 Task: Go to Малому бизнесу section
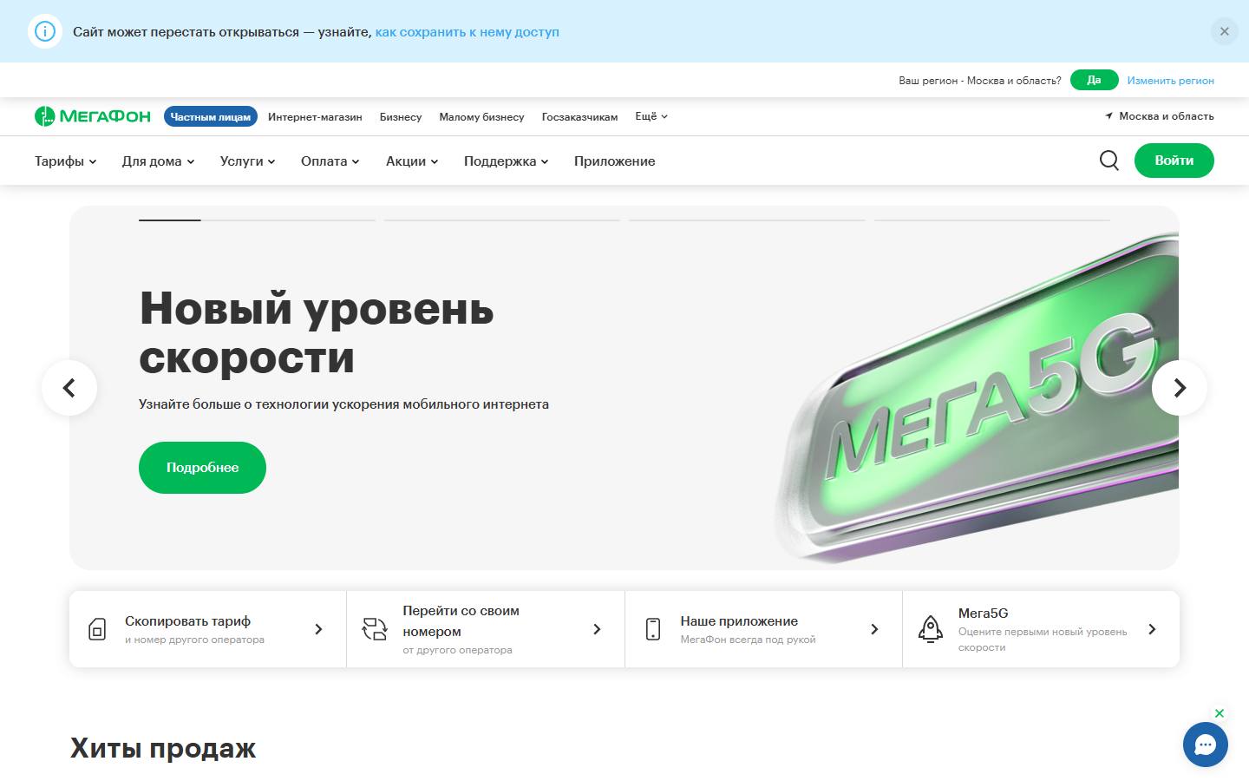pyautogui.click(x=481, y=116)
